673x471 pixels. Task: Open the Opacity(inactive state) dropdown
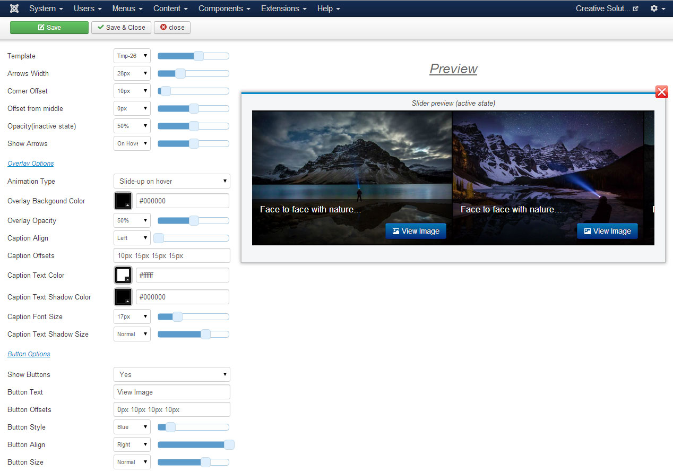pos(132,126)
